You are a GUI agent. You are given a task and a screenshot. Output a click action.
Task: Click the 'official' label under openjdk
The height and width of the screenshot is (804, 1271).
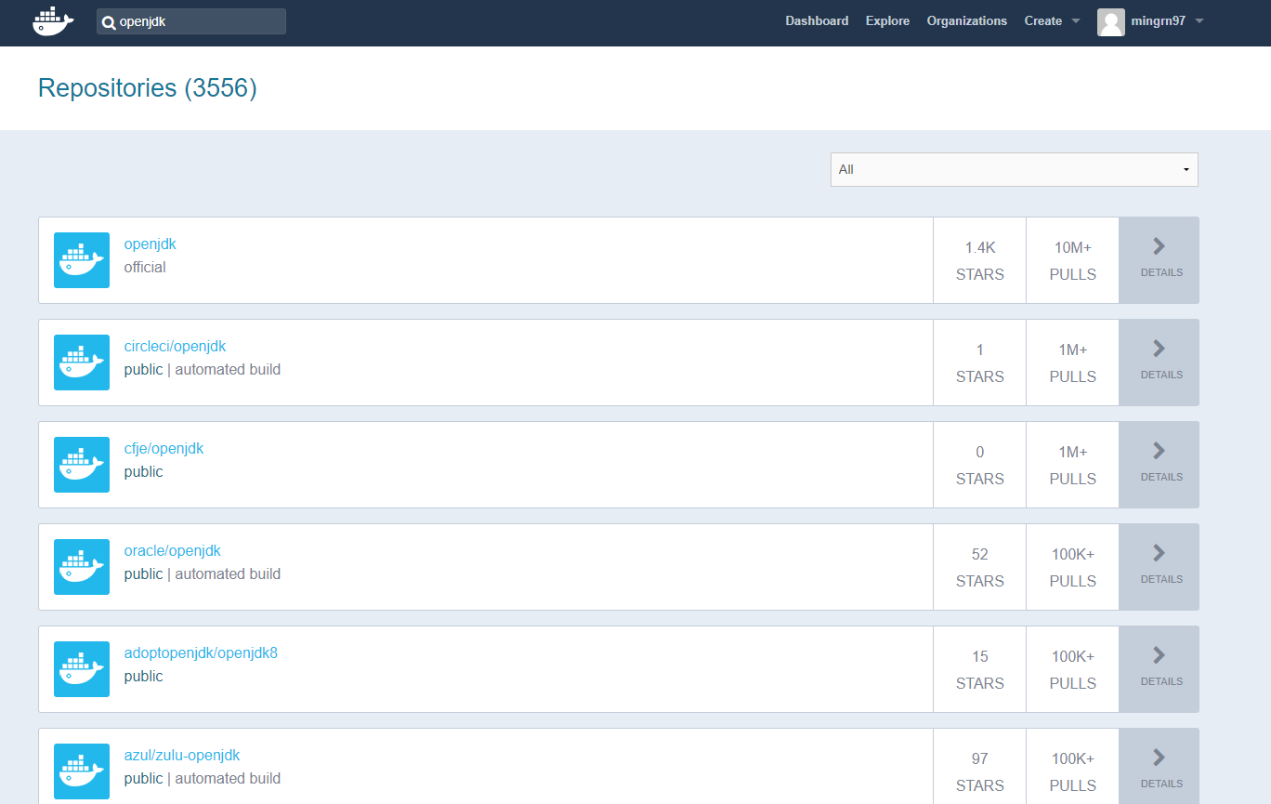[145, 268]
